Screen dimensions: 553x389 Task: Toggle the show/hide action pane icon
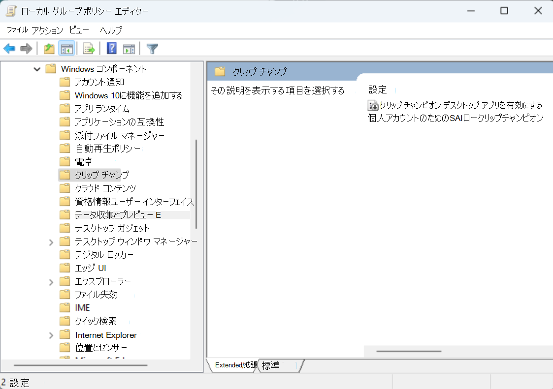pos(129,49)
